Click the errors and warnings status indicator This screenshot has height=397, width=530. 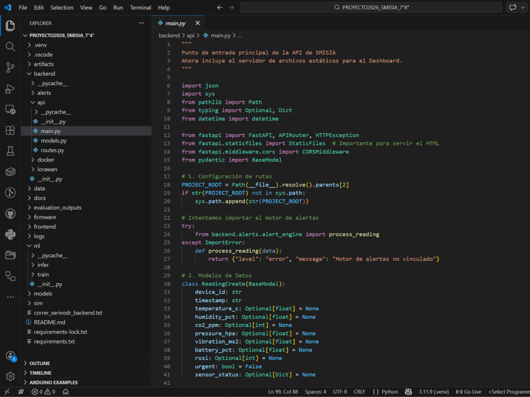click(x=43, y=392)
